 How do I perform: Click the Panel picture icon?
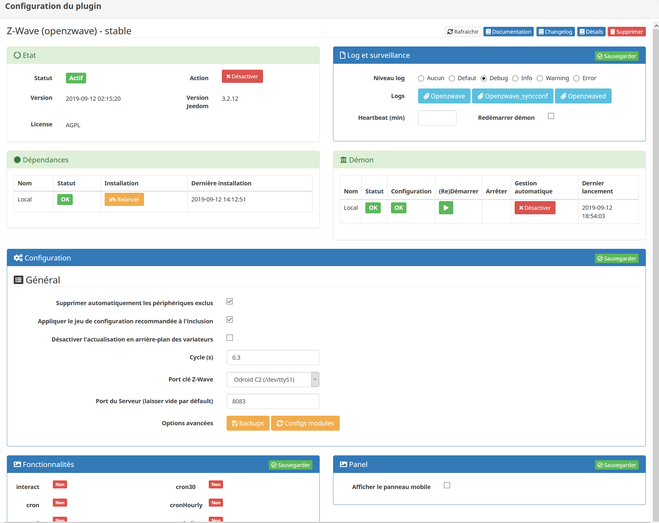point(344,465)
